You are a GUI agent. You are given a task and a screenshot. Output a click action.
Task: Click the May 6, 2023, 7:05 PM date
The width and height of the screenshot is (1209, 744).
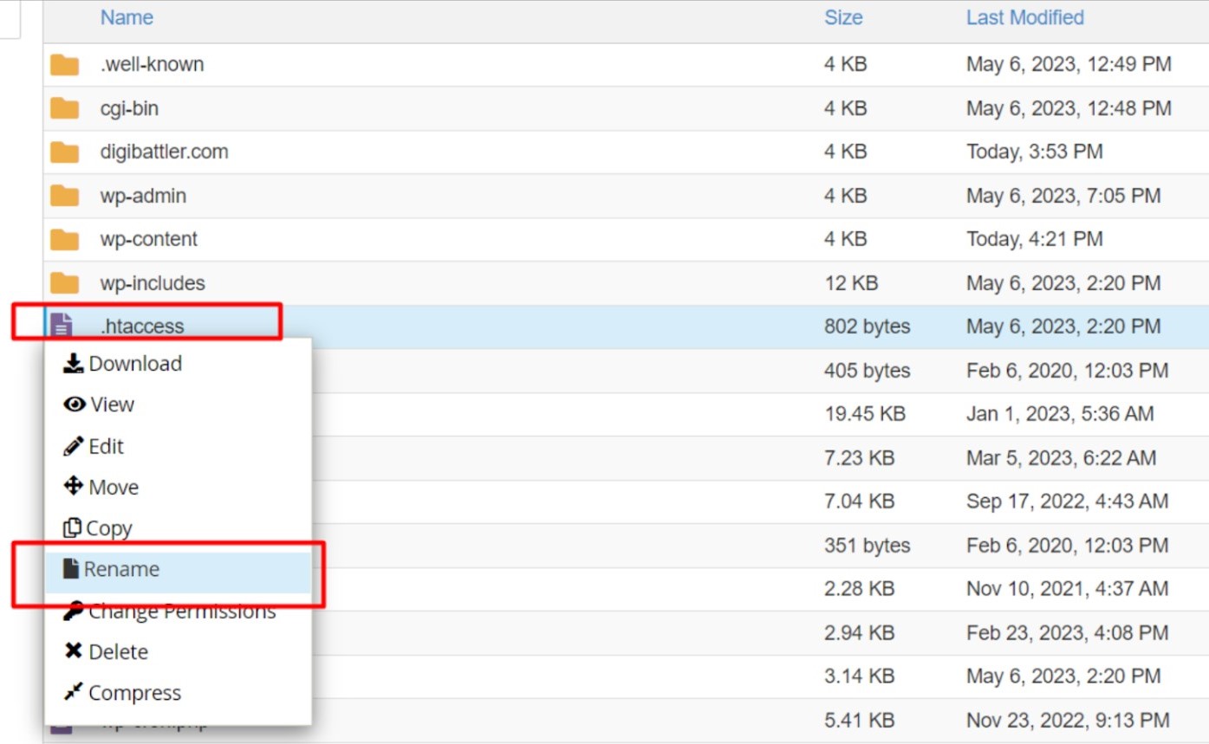(1063, 197)
